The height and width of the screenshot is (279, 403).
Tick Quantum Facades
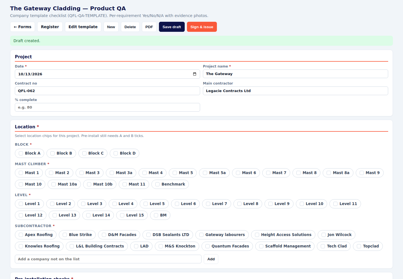[x=227, y=246]
